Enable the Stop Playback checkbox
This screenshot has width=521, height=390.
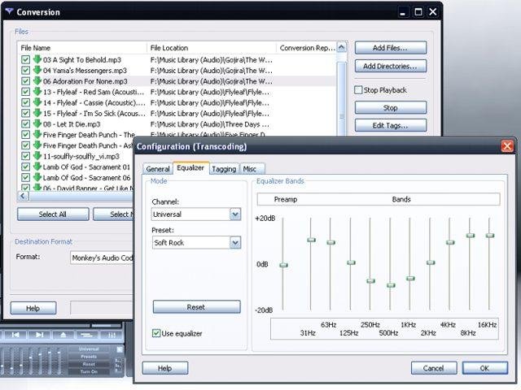pos(359,90)
